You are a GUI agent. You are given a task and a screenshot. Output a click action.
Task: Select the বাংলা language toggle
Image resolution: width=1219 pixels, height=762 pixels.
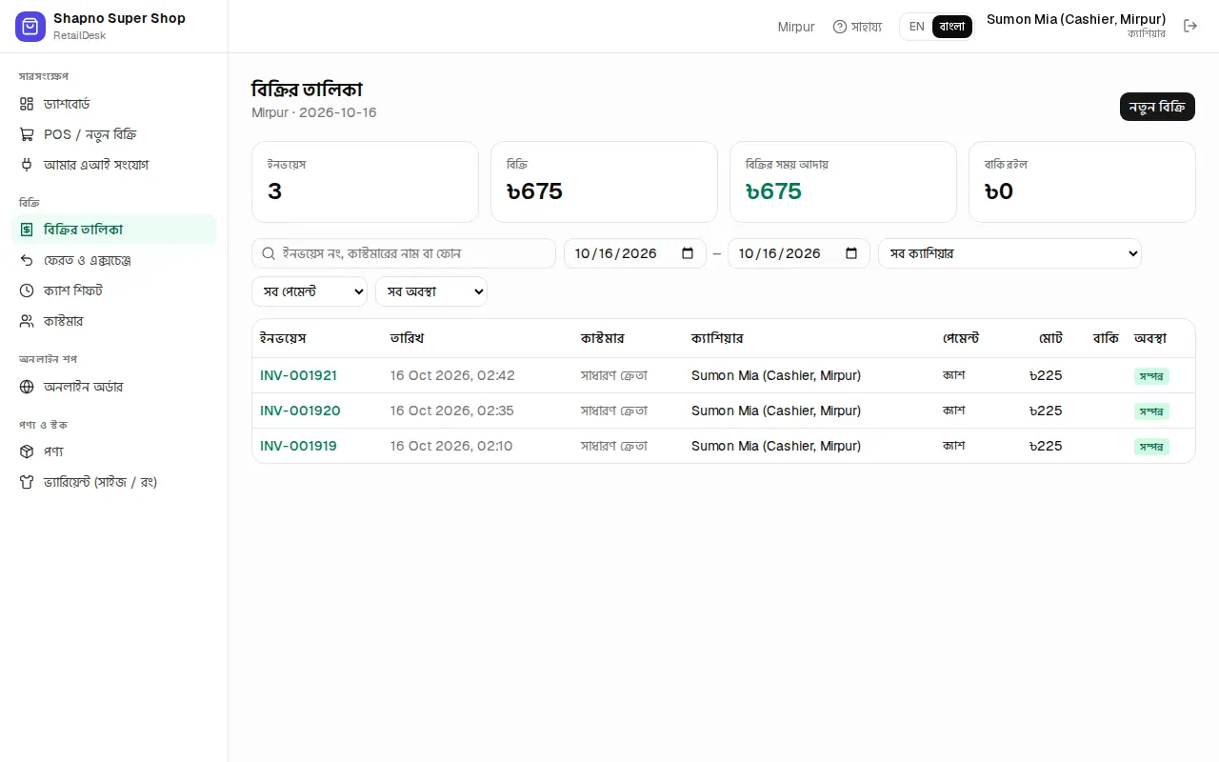point(952,27)
